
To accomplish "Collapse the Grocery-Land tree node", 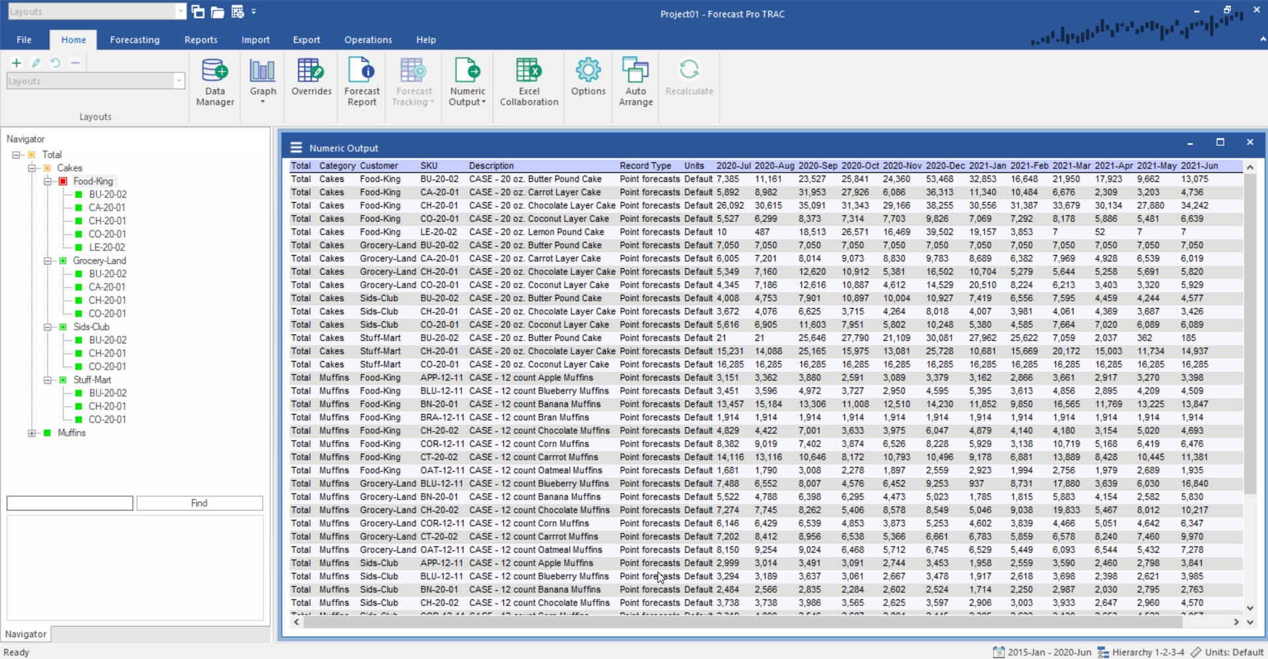I will click(48, 261).
